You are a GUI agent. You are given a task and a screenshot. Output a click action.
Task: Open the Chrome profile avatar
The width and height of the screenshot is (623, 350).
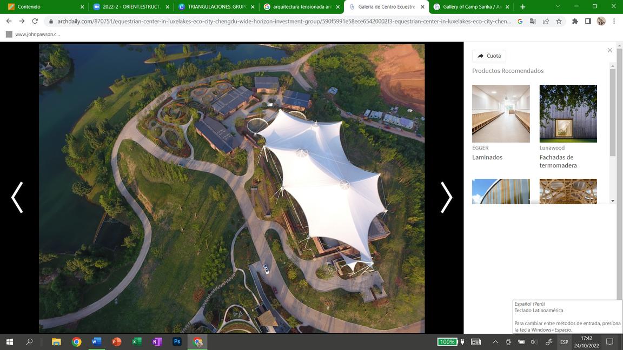[601, 22]
